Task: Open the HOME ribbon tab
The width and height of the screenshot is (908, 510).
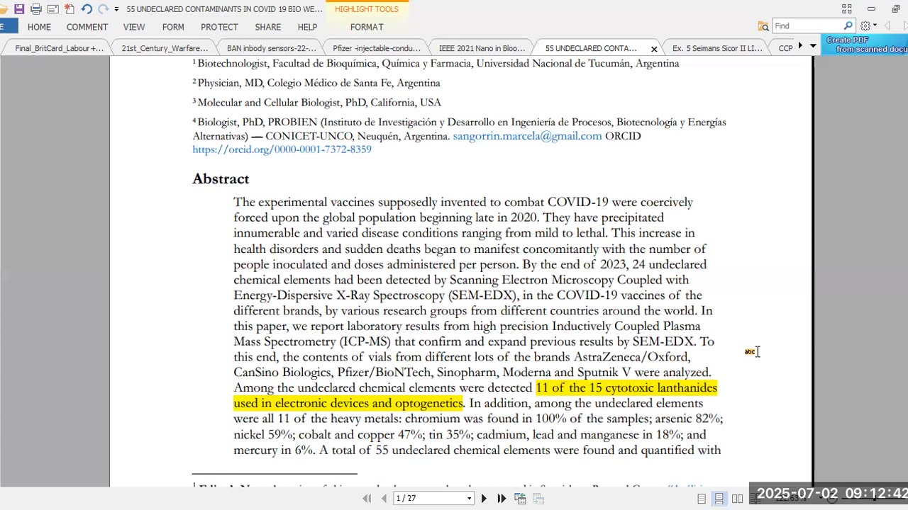Action: click(x=39, y=27)
